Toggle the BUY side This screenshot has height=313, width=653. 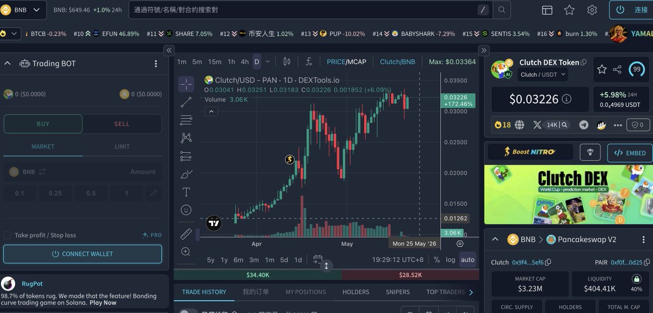tap(43, 124)
